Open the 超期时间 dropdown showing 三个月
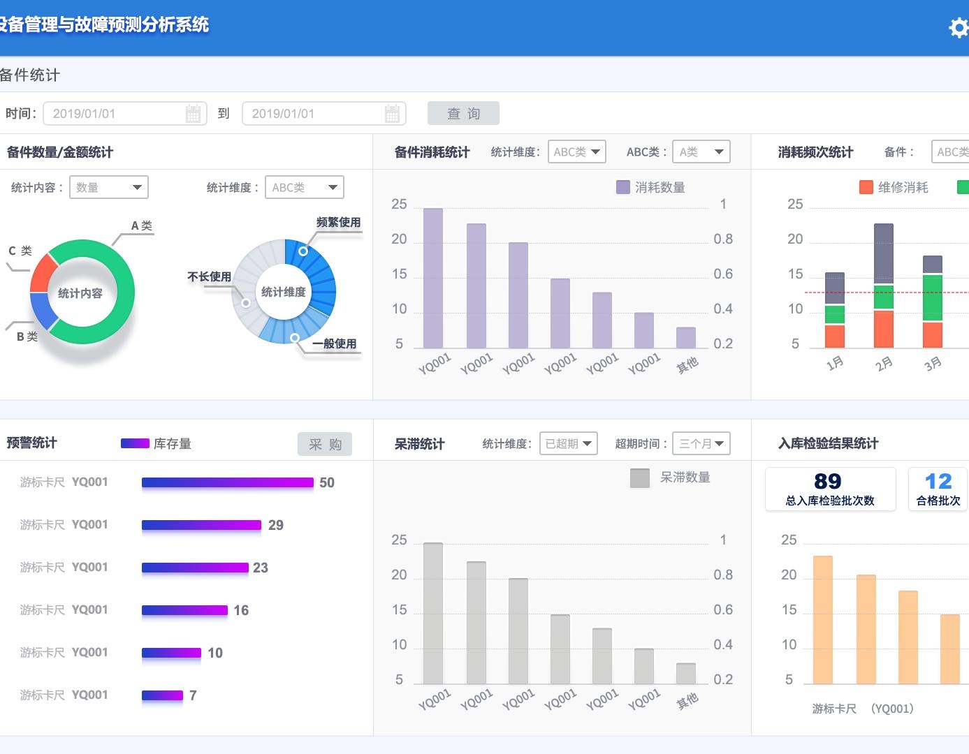The width and height of the screenshot is (969, 754). (x=701, y=443)
